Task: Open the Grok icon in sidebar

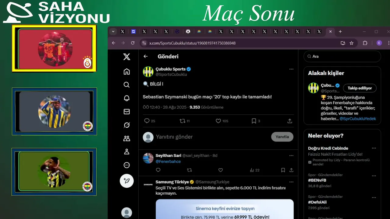Action: point(127,125)
